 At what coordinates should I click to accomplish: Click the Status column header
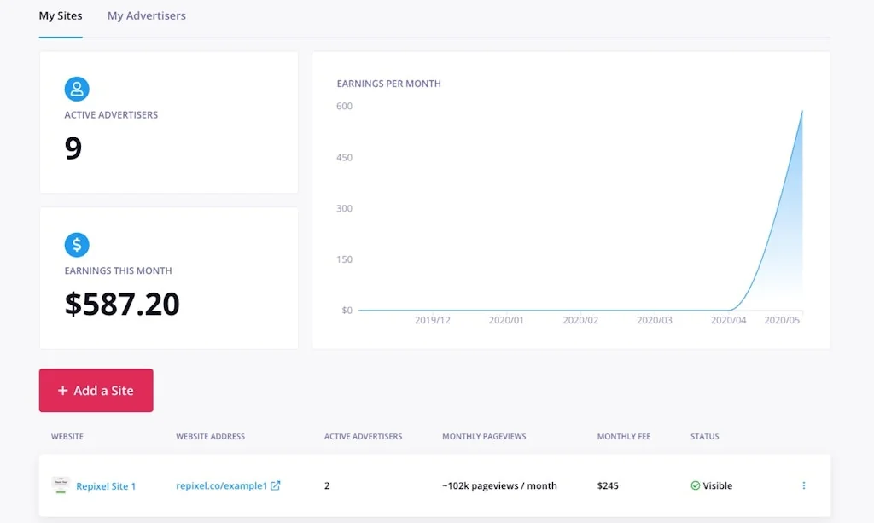pyautogui.click(x=704, y=437)
